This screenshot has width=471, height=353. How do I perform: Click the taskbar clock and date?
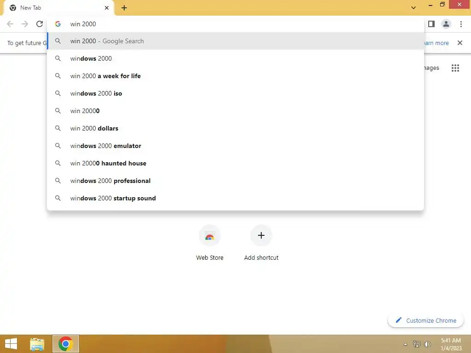pyautogui.click(x=451, y=344)
